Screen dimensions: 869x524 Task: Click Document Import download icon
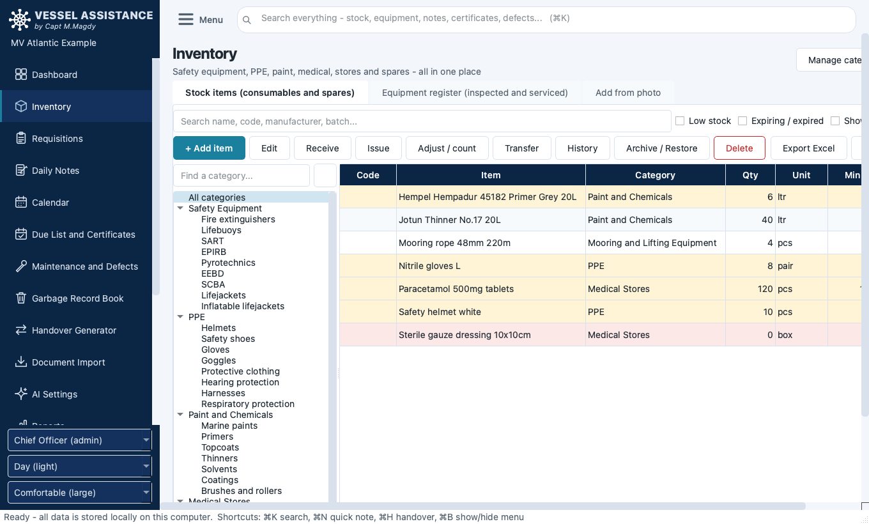(x=21, y=362)
